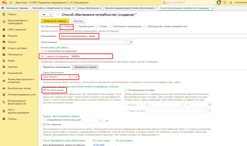This screenshot has width=247, height=146.
Task: Open Зарплата section icon
Action: tap(4, 67)
